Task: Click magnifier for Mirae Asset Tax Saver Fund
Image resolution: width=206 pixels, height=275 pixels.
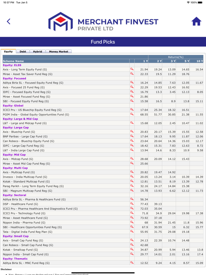Action: tap(132, 74)
